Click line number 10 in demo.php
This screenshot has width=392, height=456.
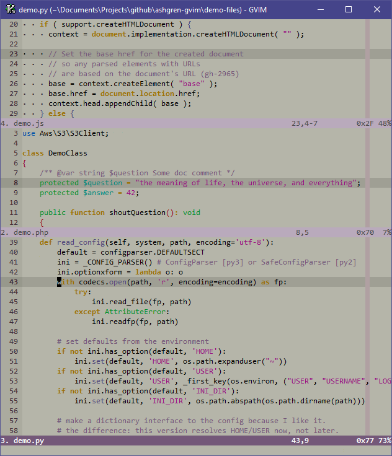point(14,203)
